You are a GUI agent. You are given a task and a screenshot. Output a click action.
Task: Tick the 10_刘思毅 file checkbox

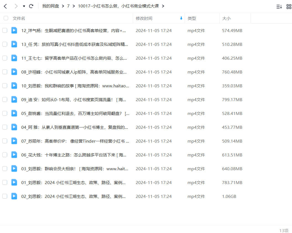5,86
